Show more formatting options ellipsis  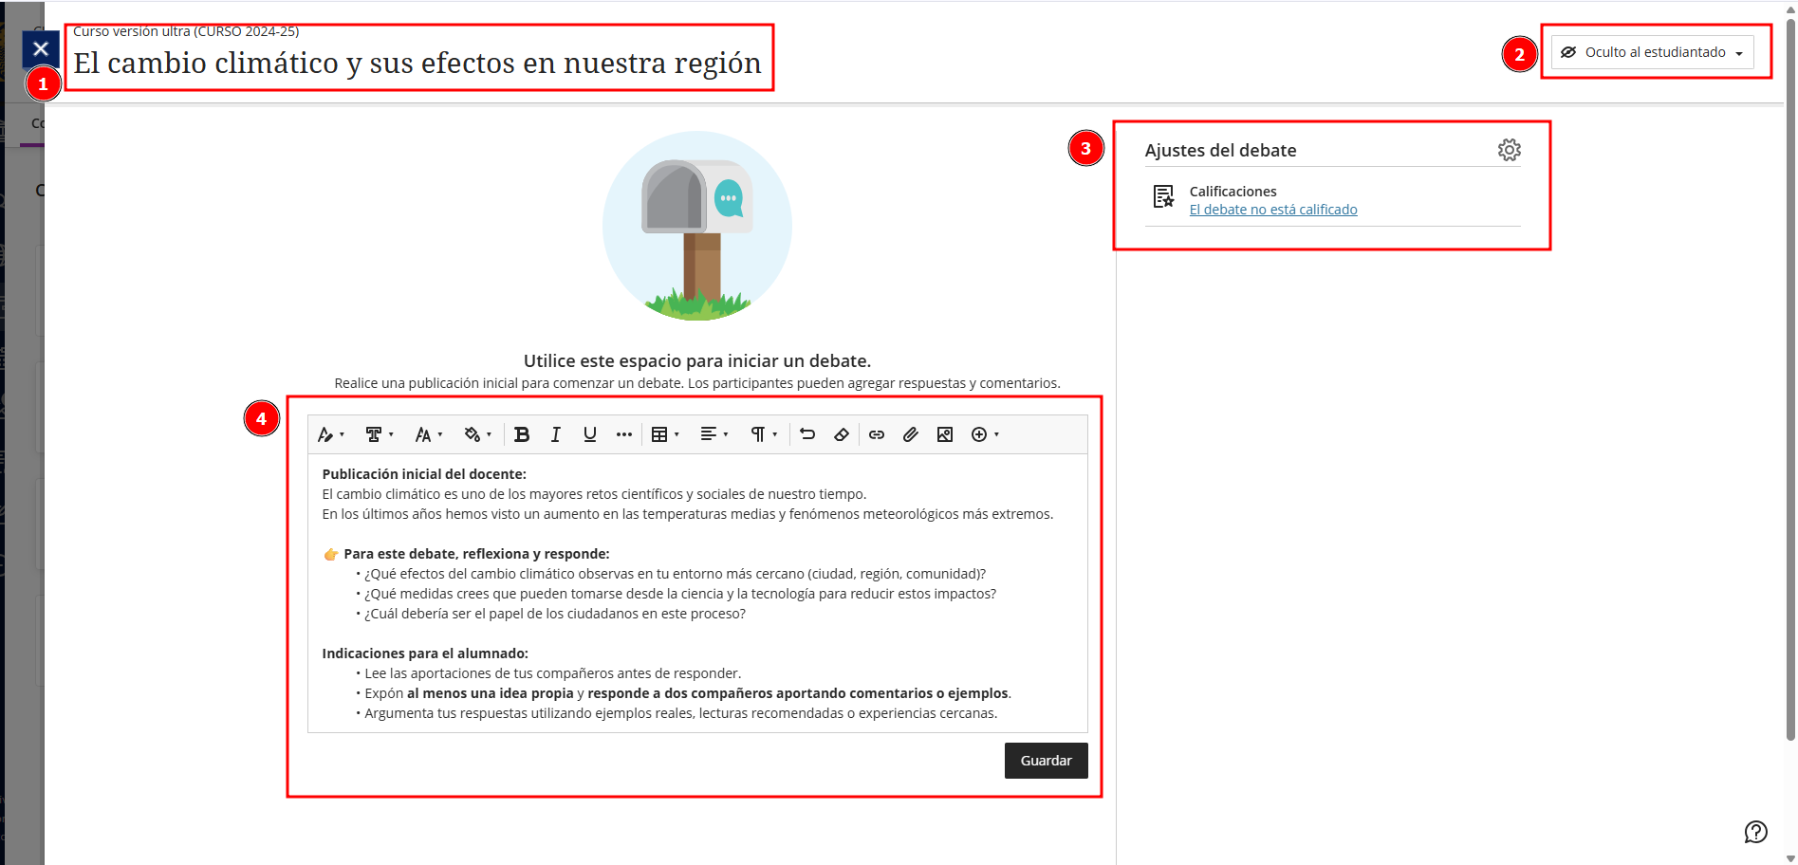(623, 434)
